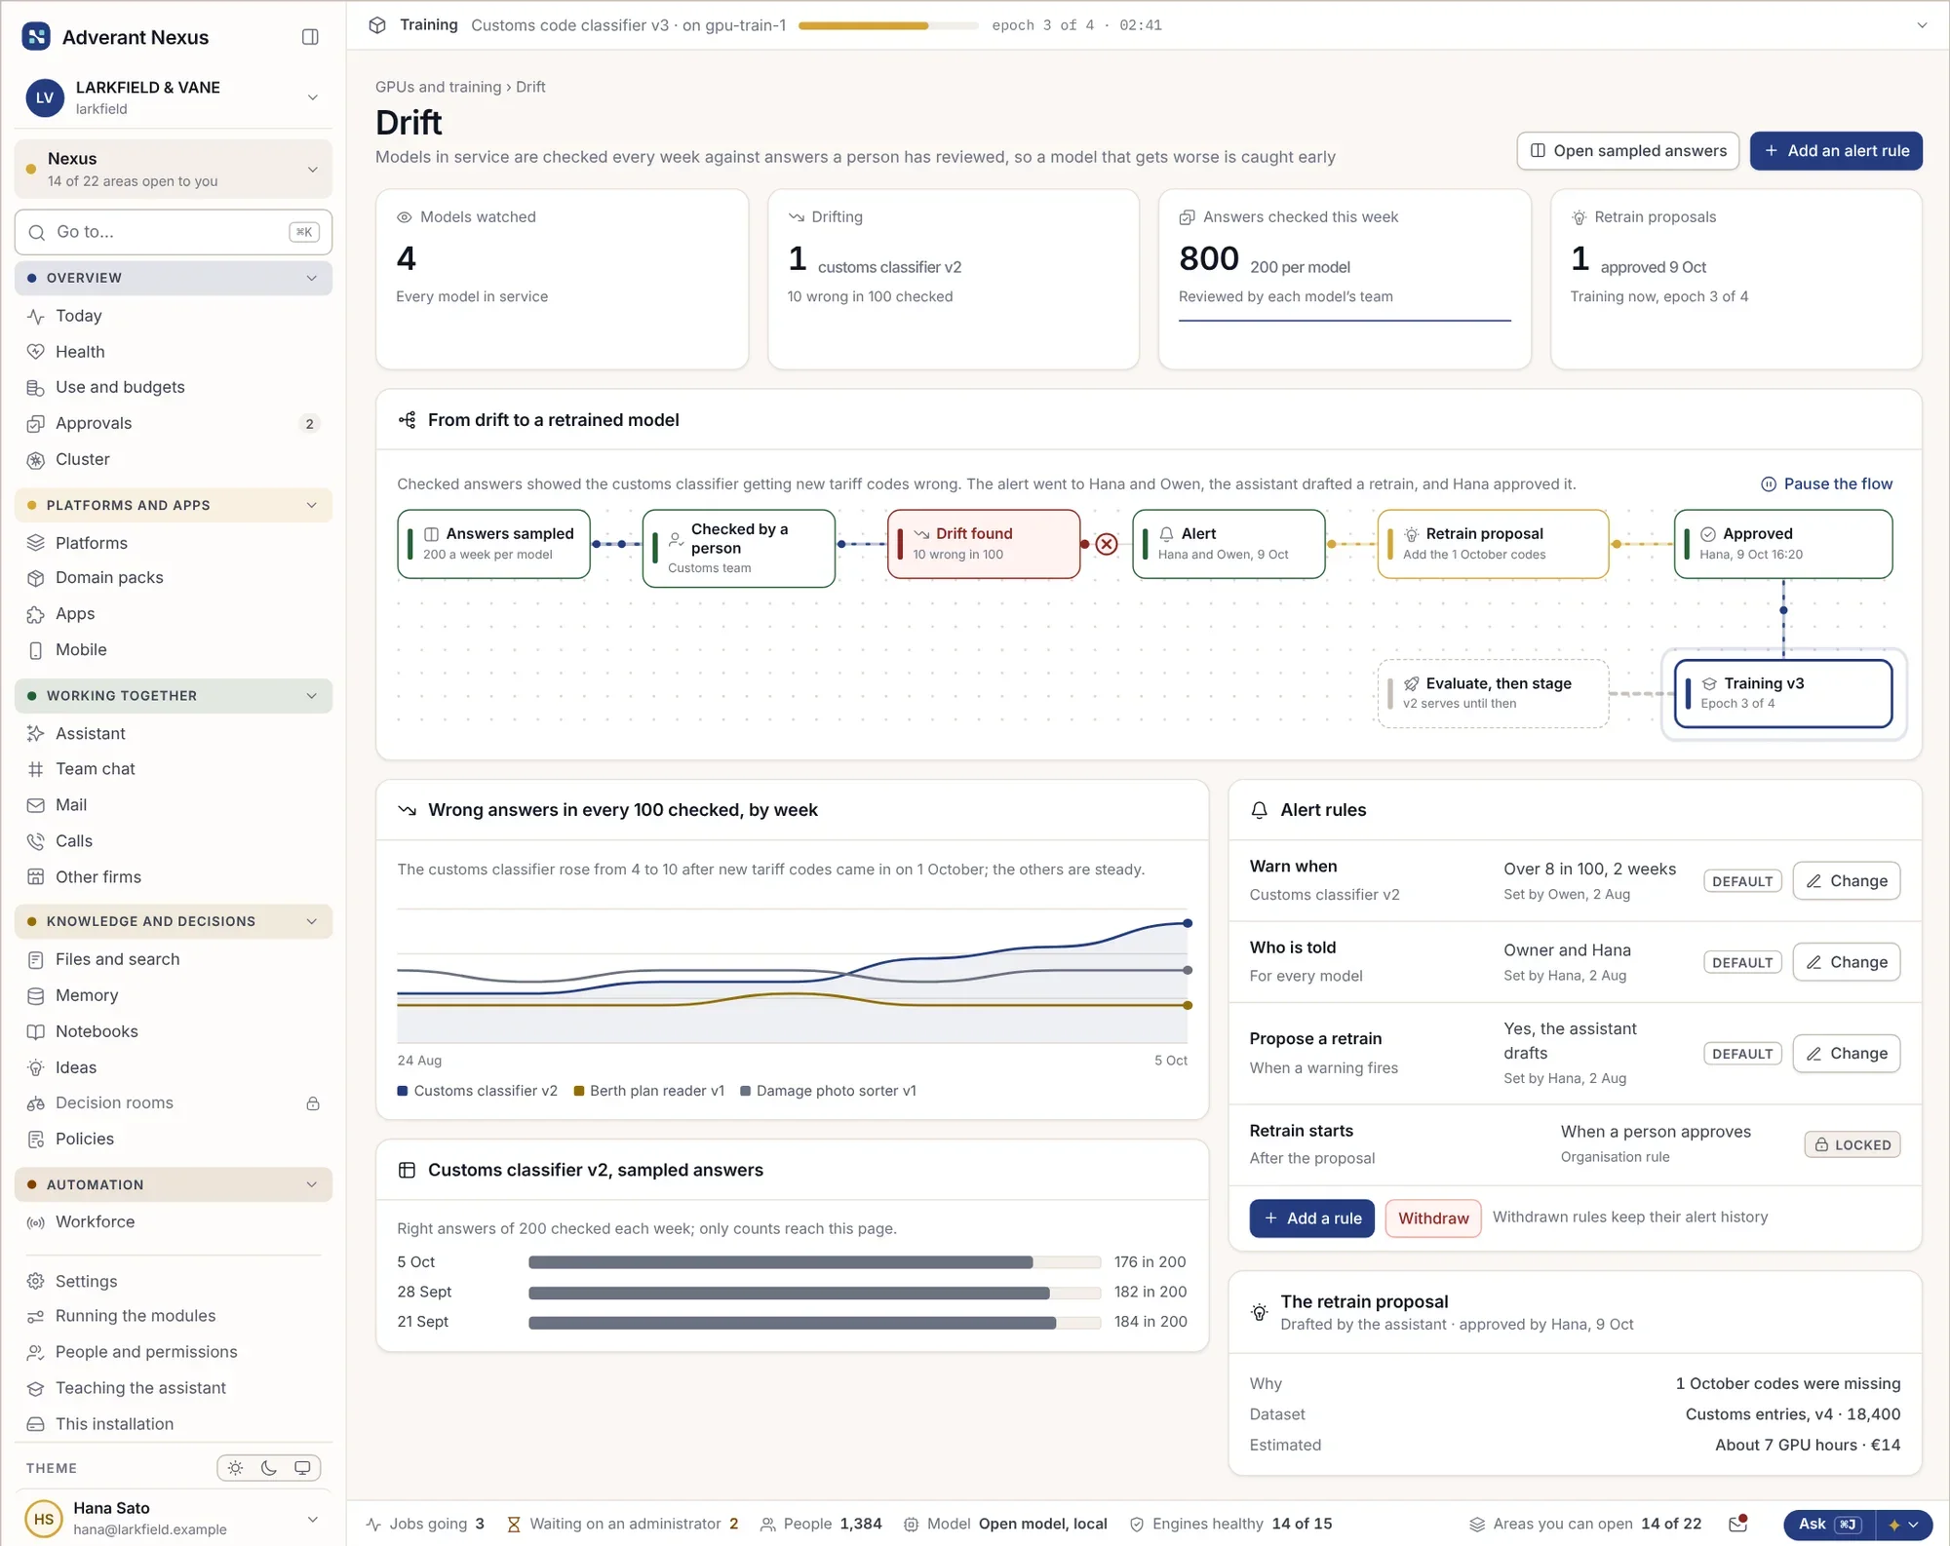Viewport: 1950px width, 1546px height.
Task: Click the 5 Oct sampled answers bar
Action: (x=815, y=1262)
